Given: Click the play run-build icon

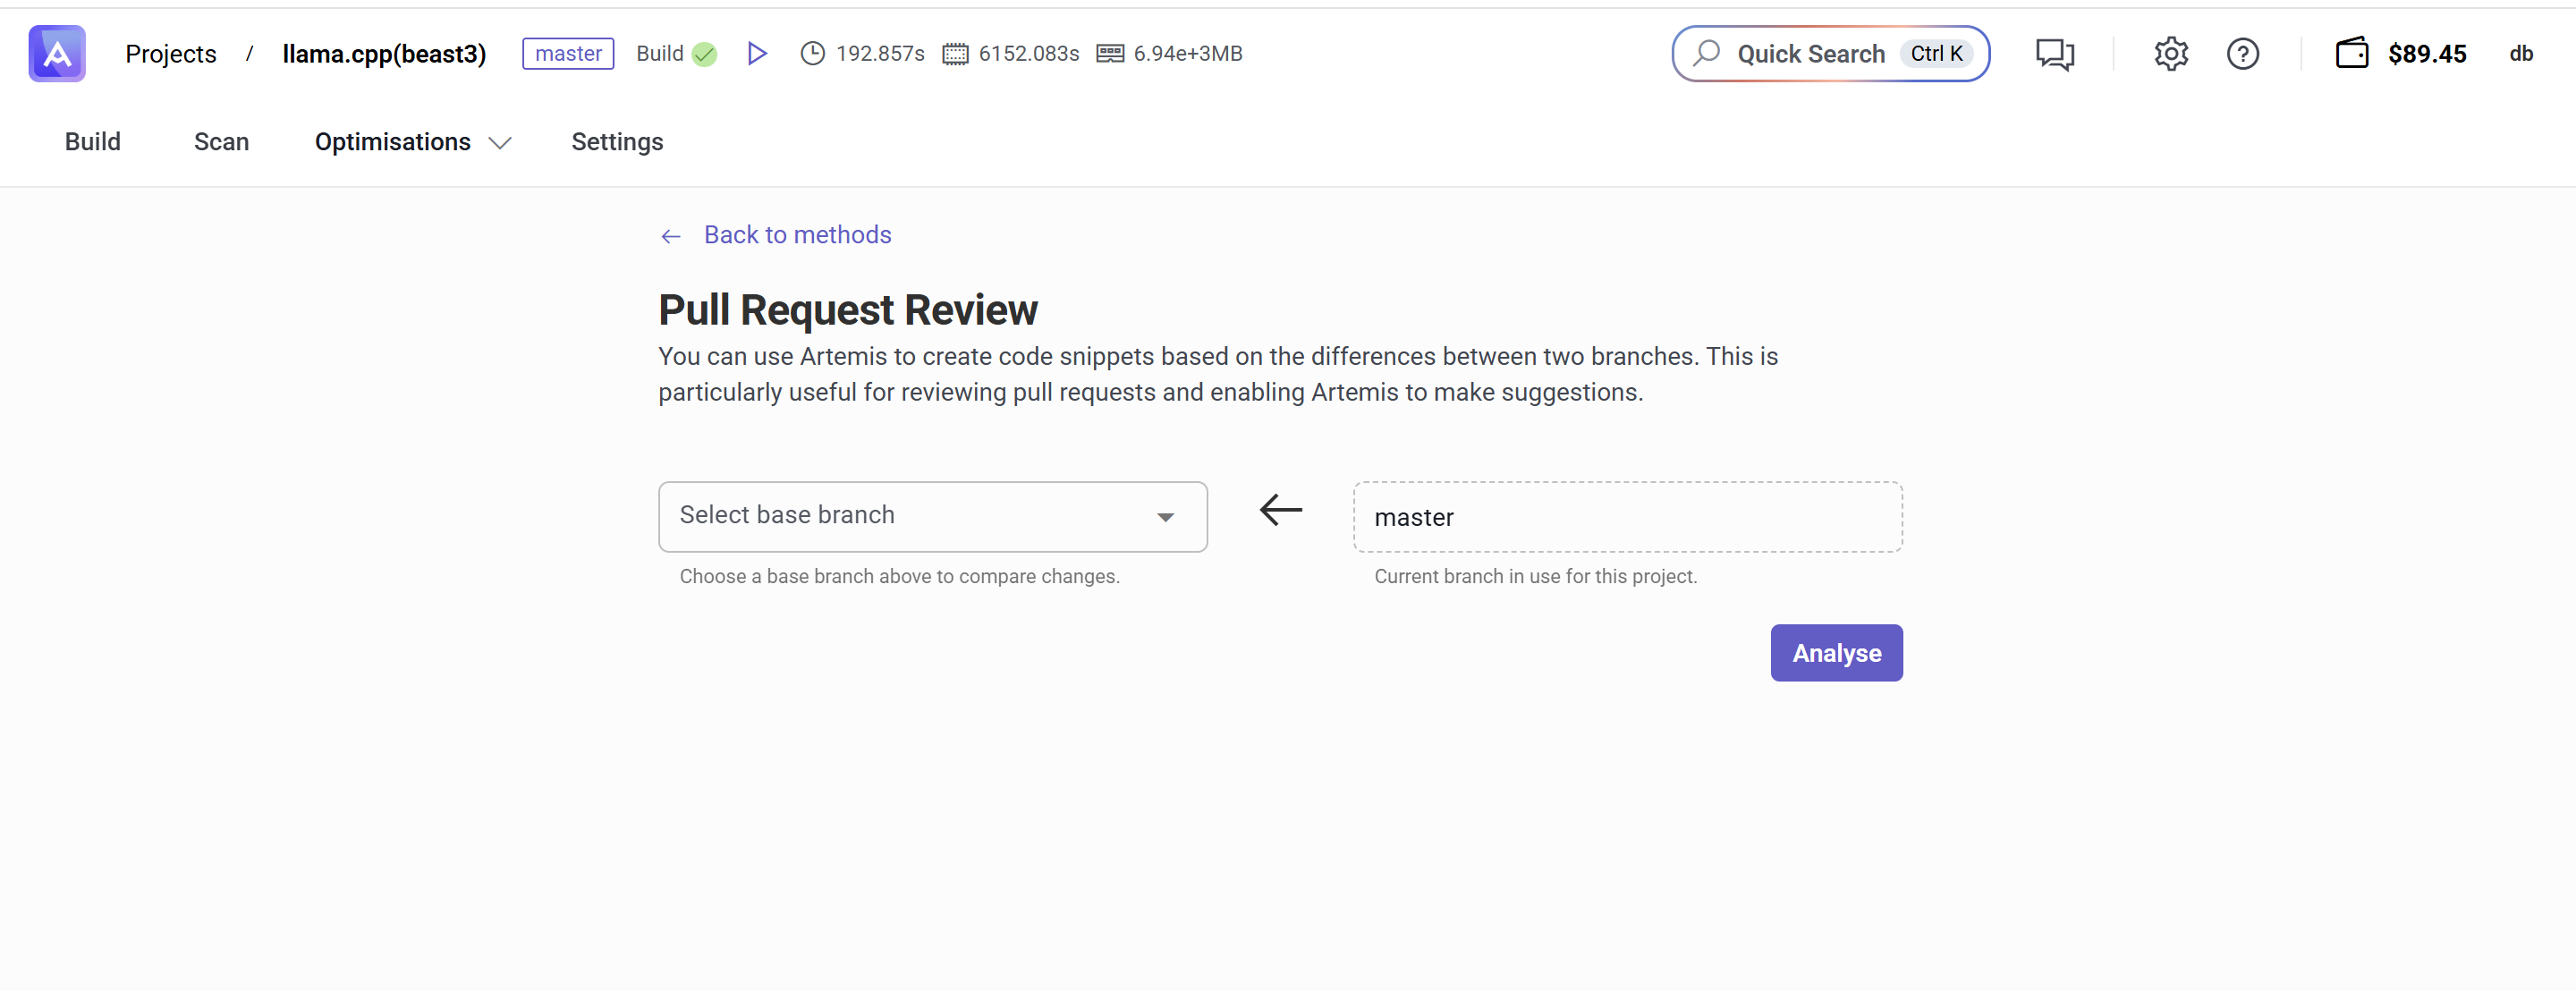Looking at the screenshot, I should pos(757,54).
